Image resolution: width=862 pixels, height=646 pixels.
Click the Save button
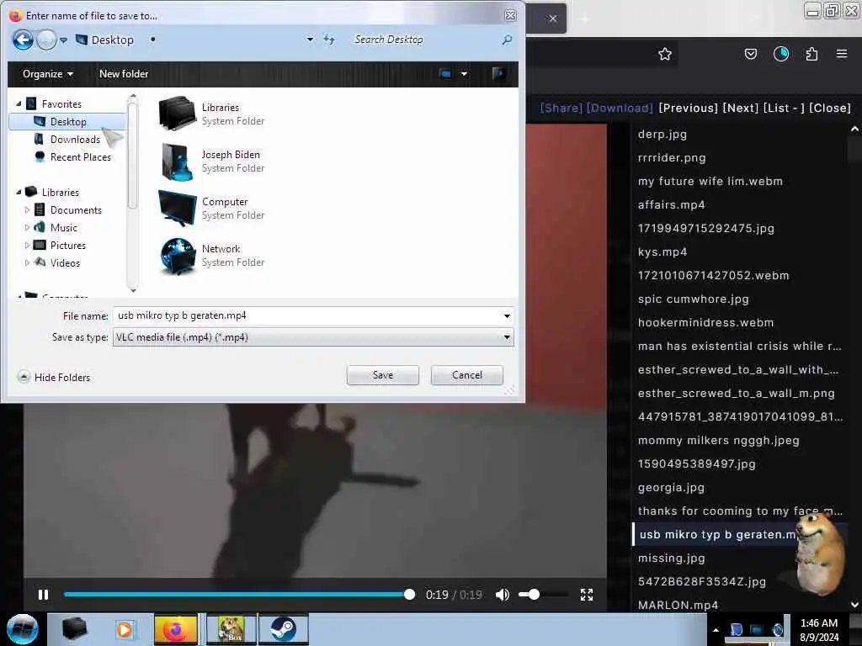pyautogui.click(x=383, y=375)
